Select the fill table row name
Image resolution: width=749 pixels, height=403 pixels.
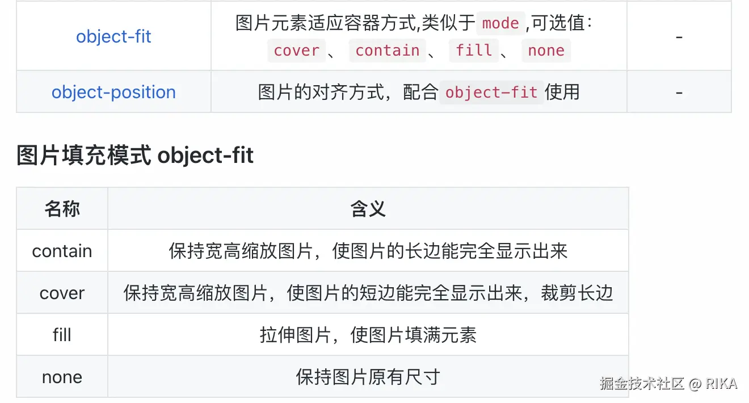click(x=62, y=335)
